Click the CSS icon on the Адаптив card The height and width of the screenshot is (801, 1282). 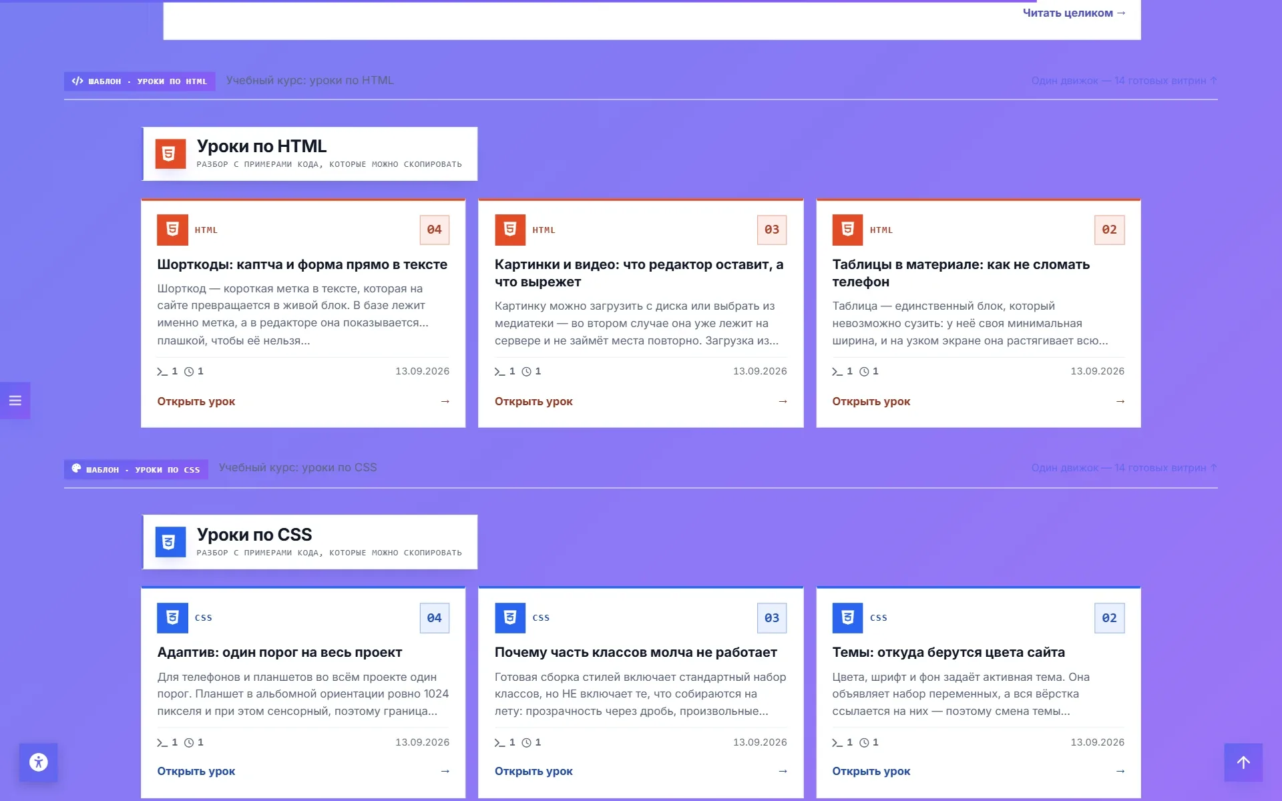click(x=172, y=618)
